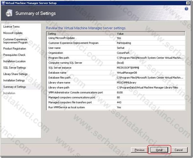
Task: Click the Value column header
Action: coord(150,34)
